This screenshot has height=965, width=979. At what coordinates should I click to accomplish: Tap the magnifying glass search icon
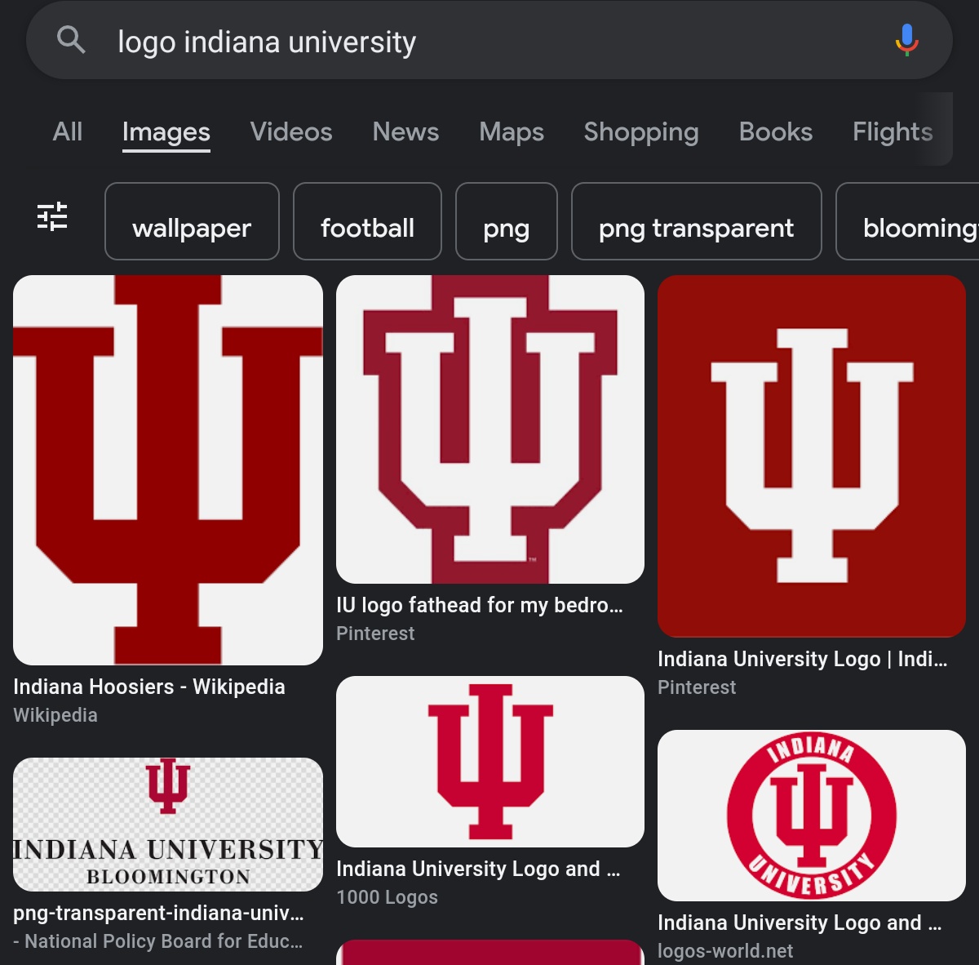click(x=71, y=39)
